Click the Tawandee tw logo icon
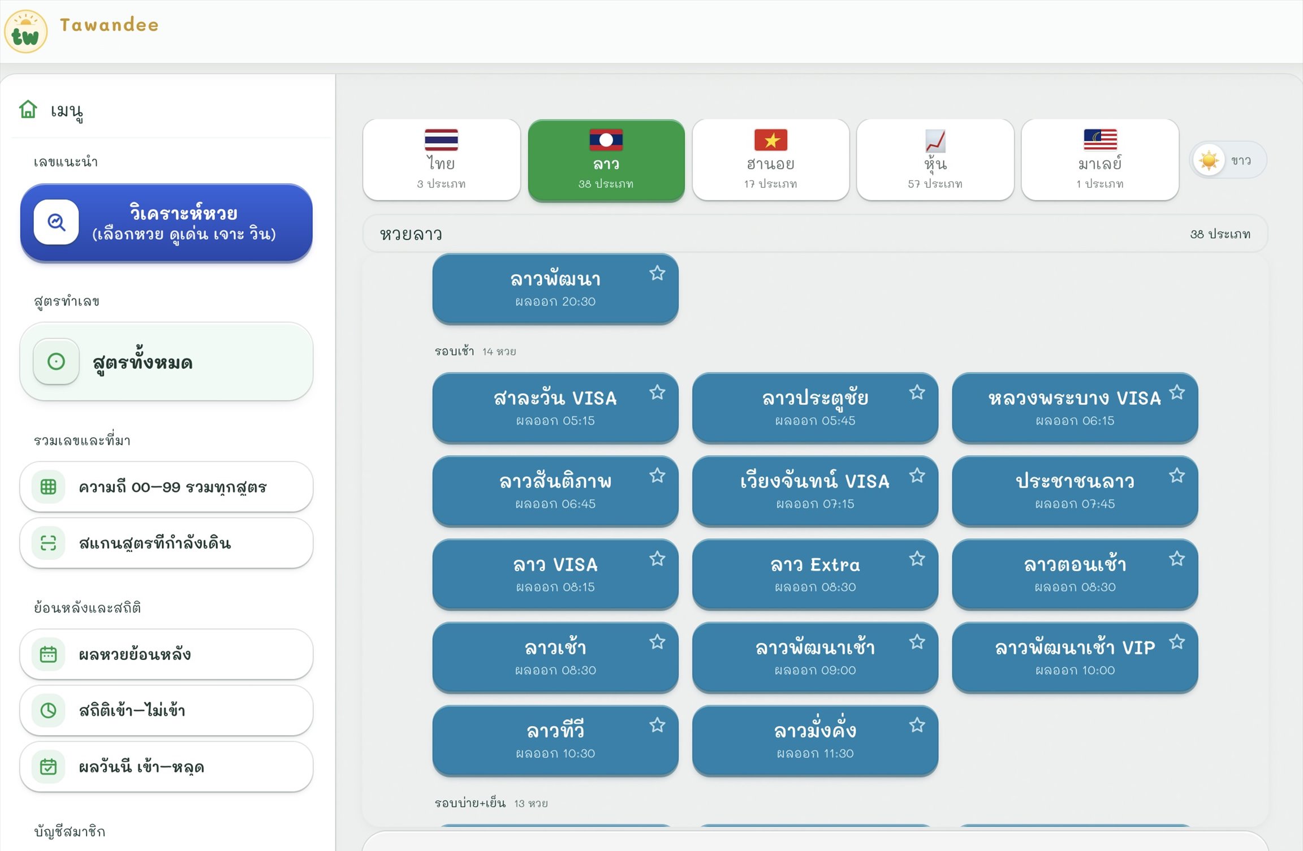 click(x=25, y=32)
